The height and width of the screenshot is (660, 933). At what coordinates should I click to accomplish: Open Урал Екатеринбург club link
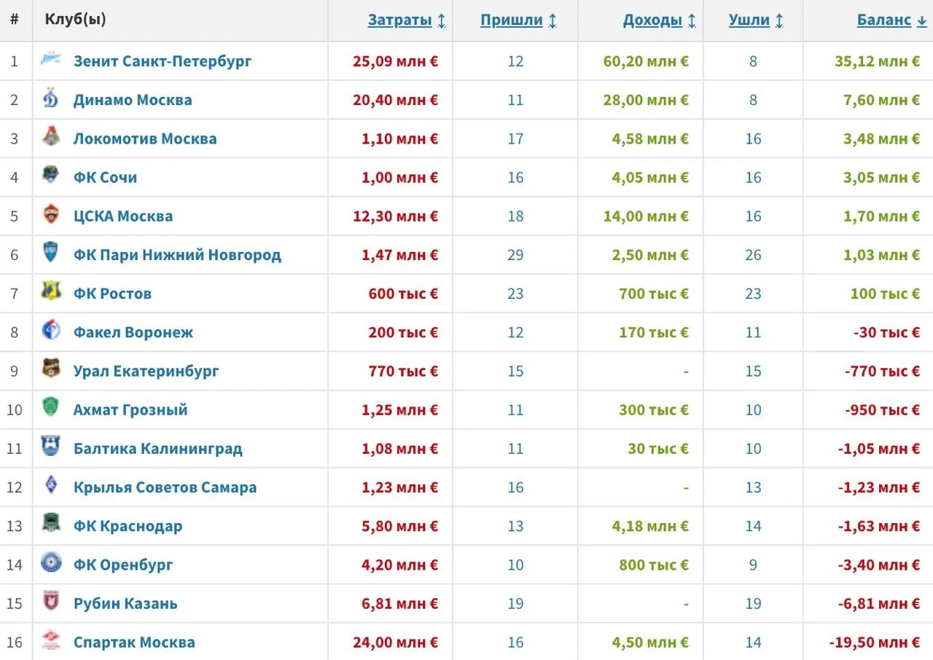click(x=146, y=371)
